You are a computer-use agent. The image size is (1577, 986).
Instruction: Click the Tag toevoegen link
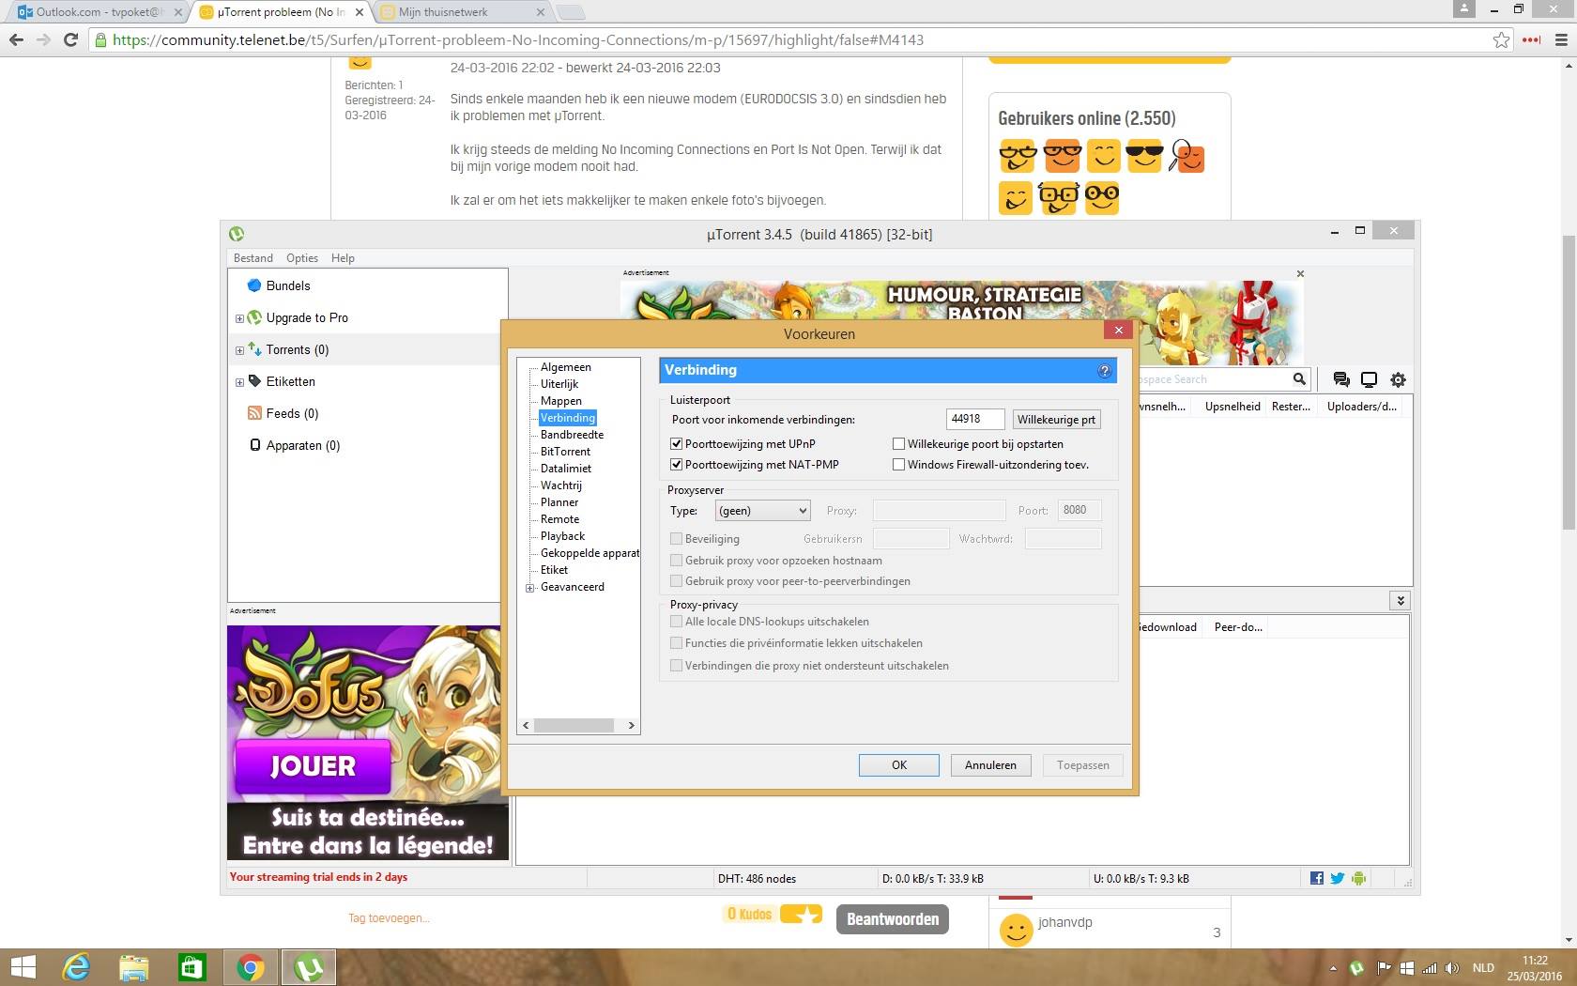(389, 918)
